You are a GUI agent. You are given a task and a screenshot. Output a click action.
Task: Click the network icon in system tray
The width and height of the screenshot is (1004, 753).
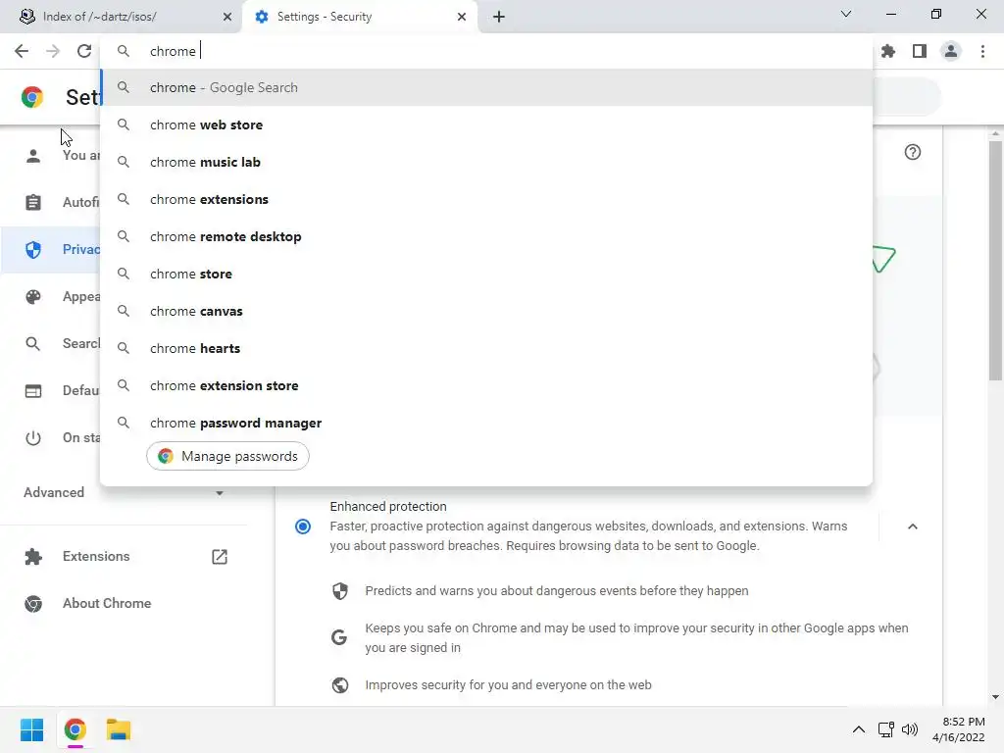click(x=886, y=729)
